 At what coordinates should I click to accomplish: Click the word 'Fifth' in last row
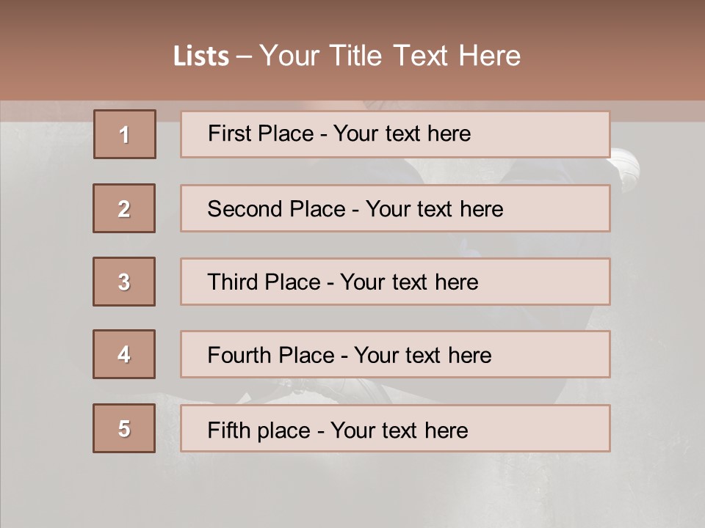tap(230, 430)
